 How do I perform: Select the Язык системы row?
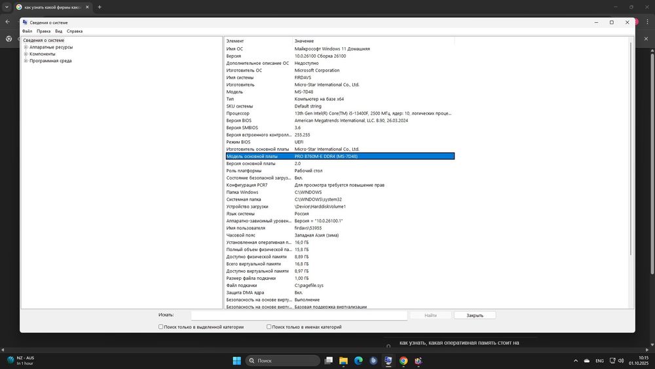tap(339, 214)
